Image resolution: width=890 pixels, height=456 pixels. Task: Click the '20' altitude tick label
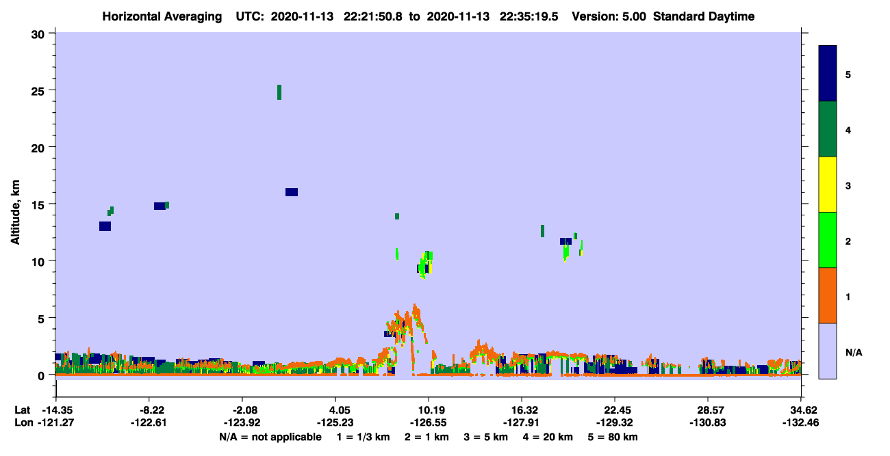coord(40,148)
